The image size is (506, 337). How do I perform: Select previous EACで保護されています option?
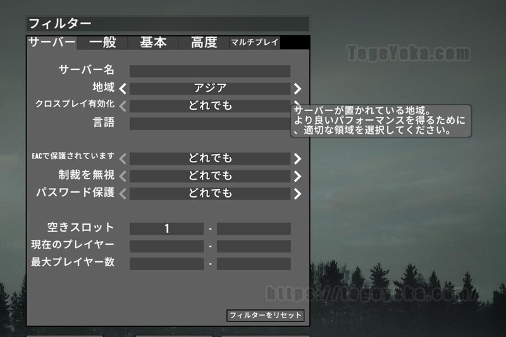click(x=123, y=158)
